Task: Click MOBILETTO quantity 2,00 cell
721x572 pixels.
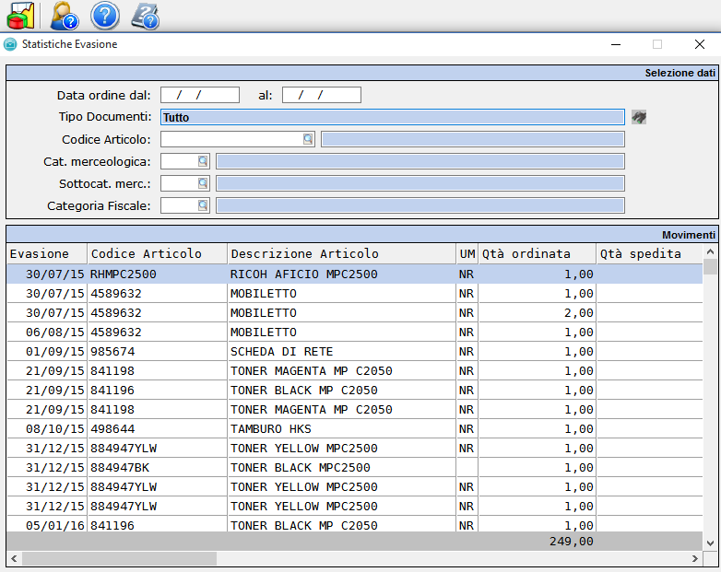Action: click(538, 313)
